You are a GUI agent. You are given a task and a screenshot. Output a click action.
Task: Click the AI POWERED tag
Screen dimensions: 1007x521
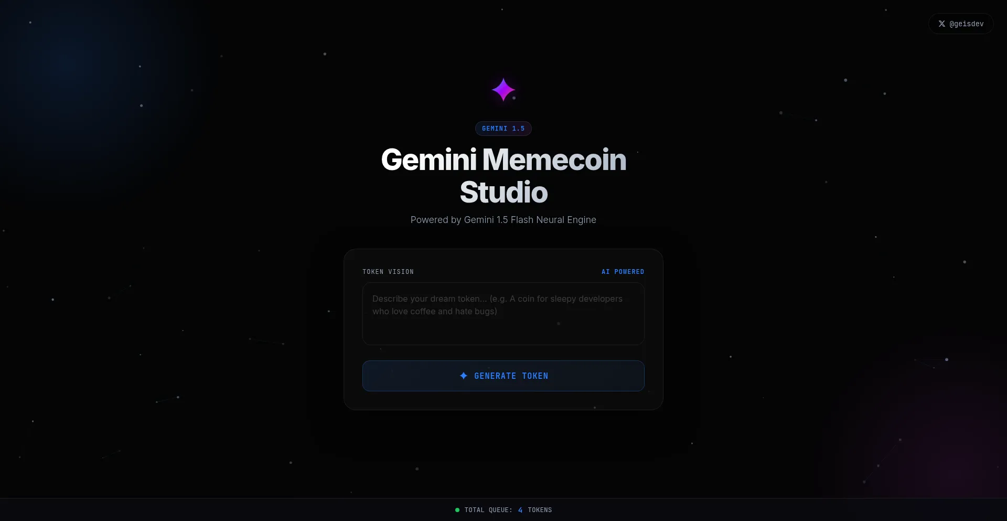[x=623, y=272]
